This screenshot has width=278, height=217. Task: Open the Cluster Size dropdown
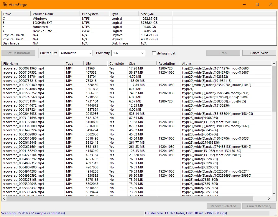click(x=76, y=53)
